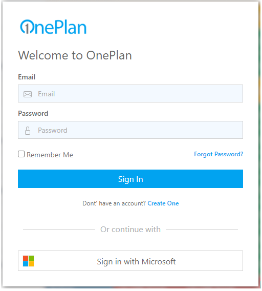
Task: Focus the Password input field
Action: (x=130, y=130)
